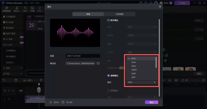Click the file size disk icon beside 78.1KB
This screenshot has height=109, width=207.
(x=63, y=102)
